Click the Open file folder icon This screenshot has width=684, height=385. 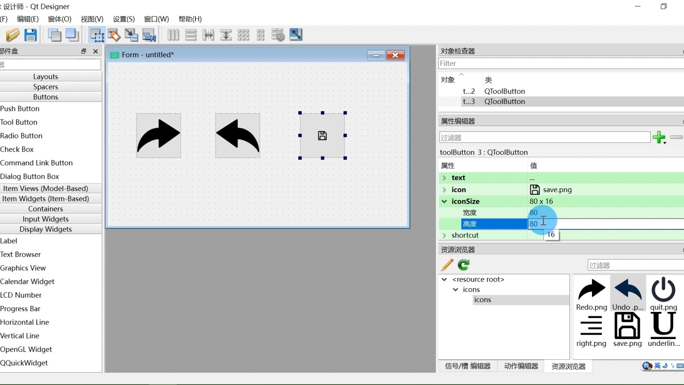12,35
